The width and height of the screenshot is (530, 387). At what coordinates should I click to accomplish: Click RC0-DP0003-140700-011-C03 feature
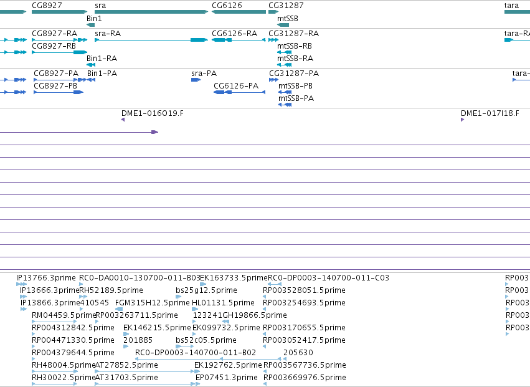[275, 284]
